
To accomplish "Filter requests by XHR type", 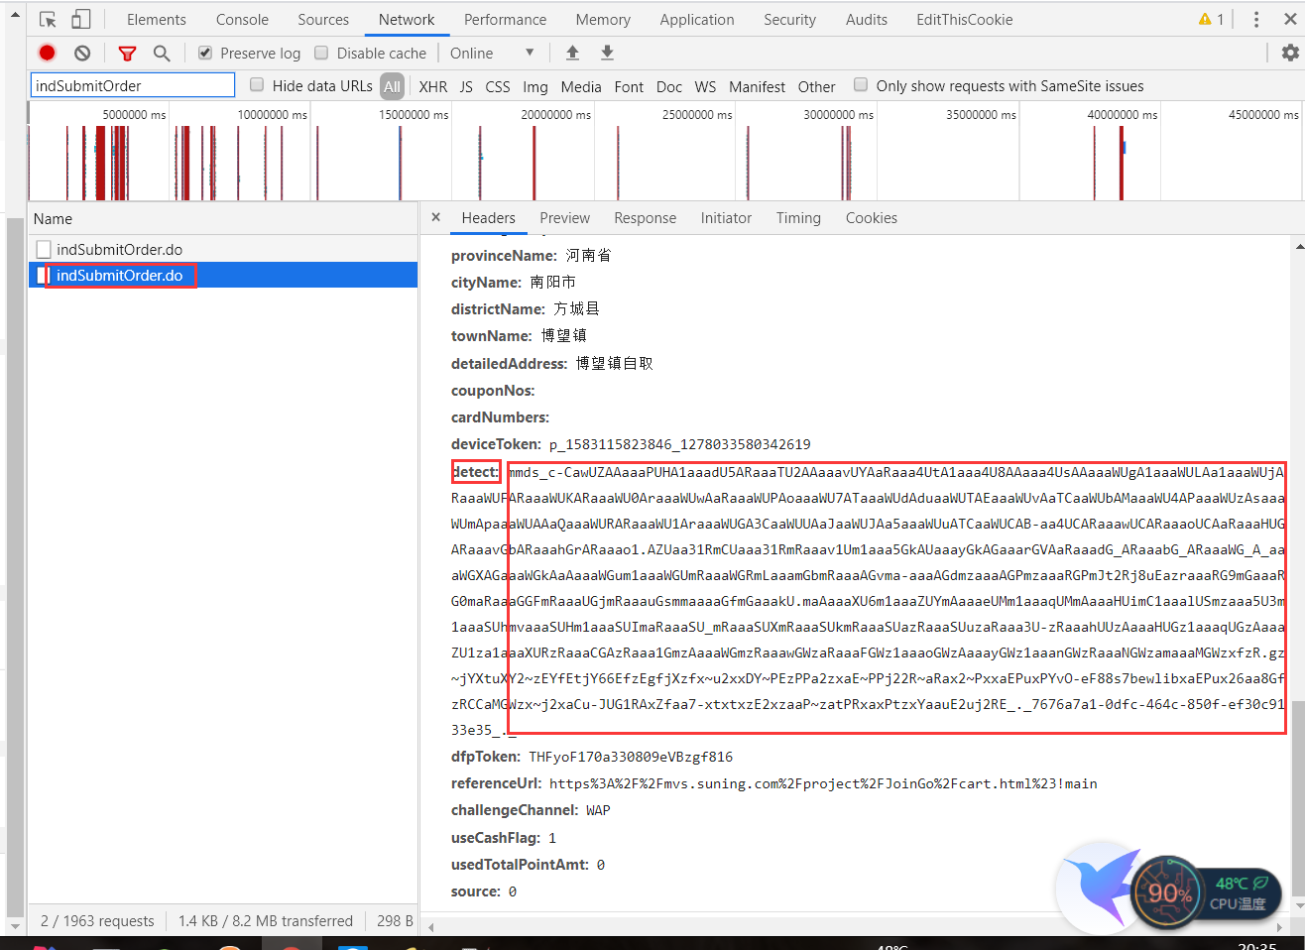I will pyautogui.click(x=433, y=86).
